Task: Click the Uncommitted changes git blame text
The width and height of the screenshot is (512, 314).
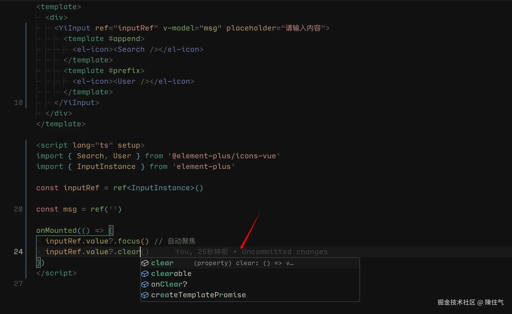Action: (x=284, y=252)
